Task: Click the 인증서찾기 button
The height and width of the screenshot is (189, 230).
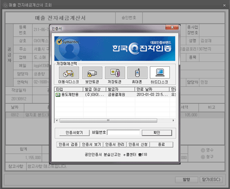Action: click(x=74, y=133)
